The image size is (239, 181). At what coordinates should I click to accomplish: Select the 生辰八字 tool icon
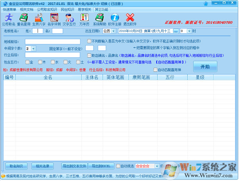[x=38, y=18]
